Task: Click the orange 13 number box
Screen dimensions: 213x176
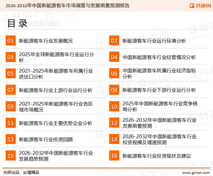Action: (x=11, y=139)
